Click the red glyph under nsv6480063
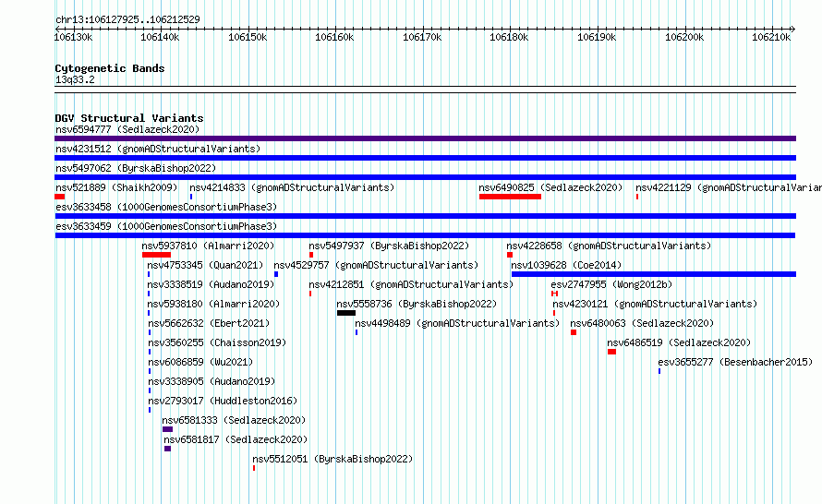Viewport: 822px width, 504px height. click(574, 332)
